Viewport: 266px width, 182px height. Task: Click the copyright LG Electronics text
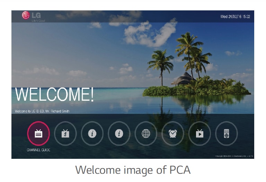234,156
